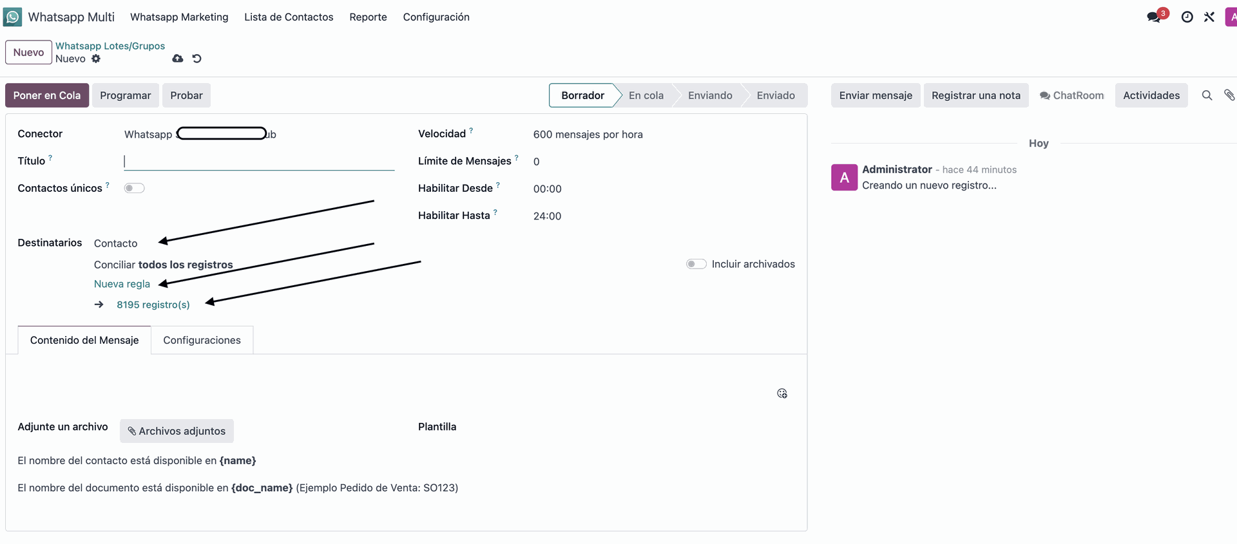Save the record manually with cloud icon
The image size is (1237, 544).
178,59
